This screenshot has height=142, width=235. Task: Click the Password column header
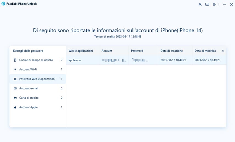click(137, 51)
